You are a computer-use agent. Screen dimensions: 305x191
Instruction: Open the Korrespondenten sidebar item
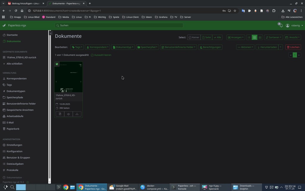pos(17,78)
